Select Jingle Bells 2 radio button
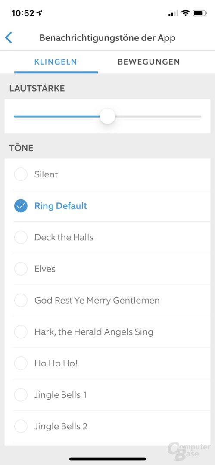 [x=21, y=426]
